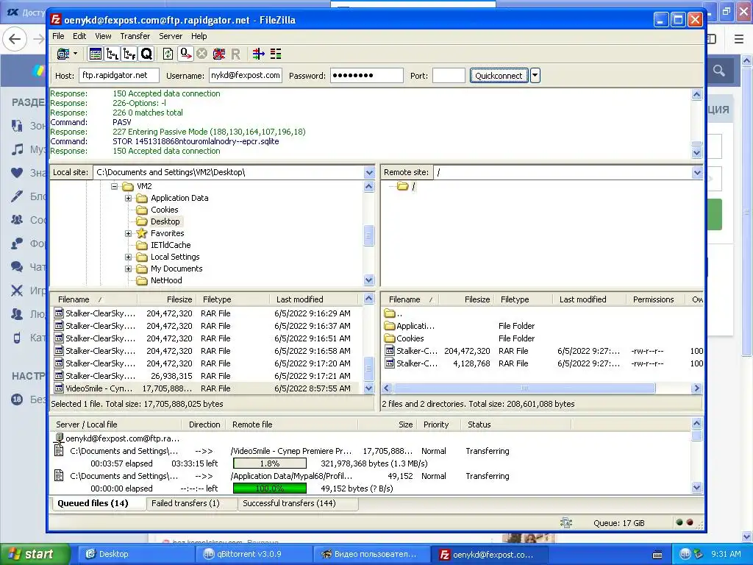Open the Help menu
Image resolution: width=753 pixels, height=565 pixels.
pyautogui.click(x=199, y=36)
